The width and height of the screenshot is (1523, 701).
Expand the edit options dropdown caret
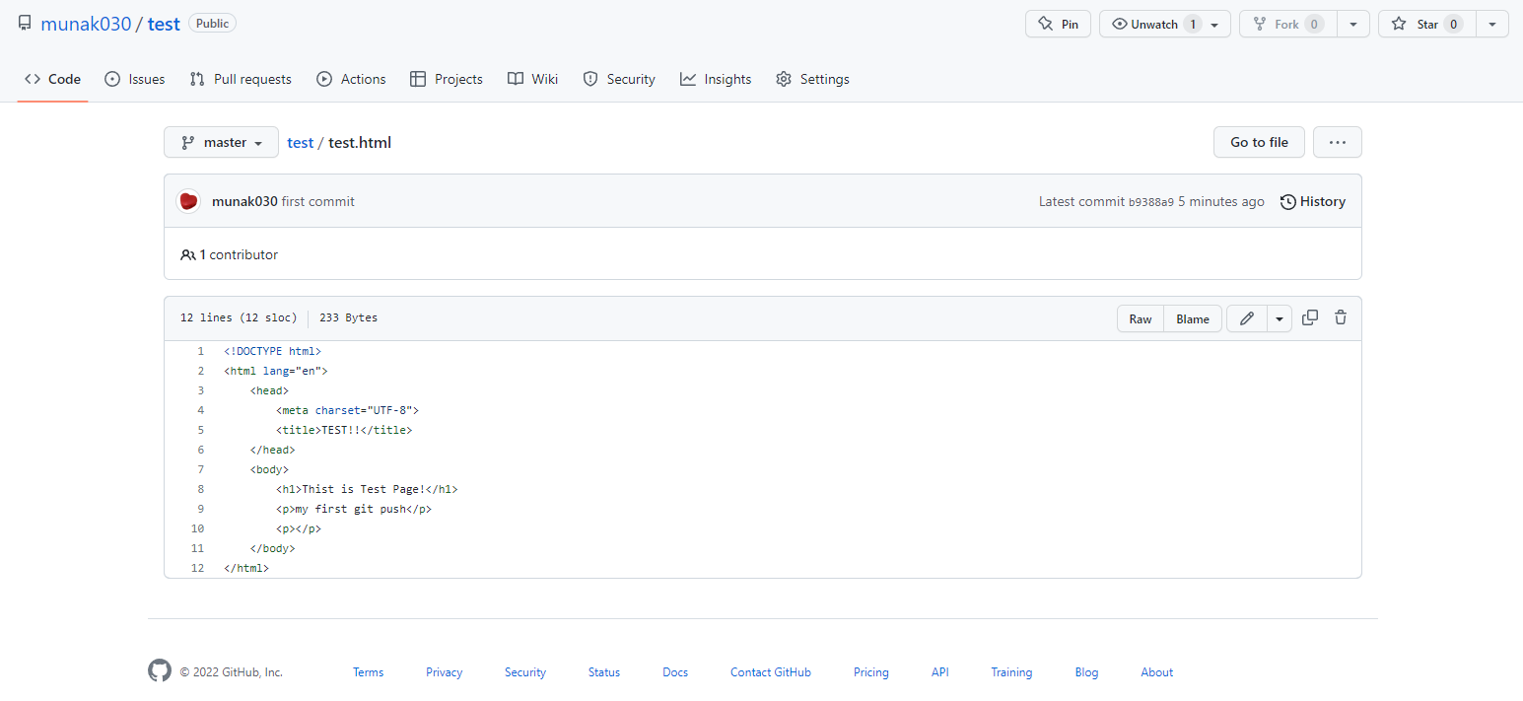click(x=1280, y=318)
